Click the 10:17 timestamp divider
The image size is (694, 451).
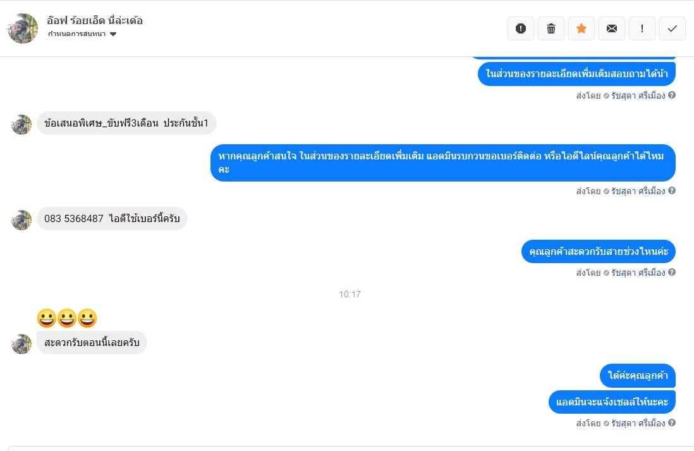[350, 294]
